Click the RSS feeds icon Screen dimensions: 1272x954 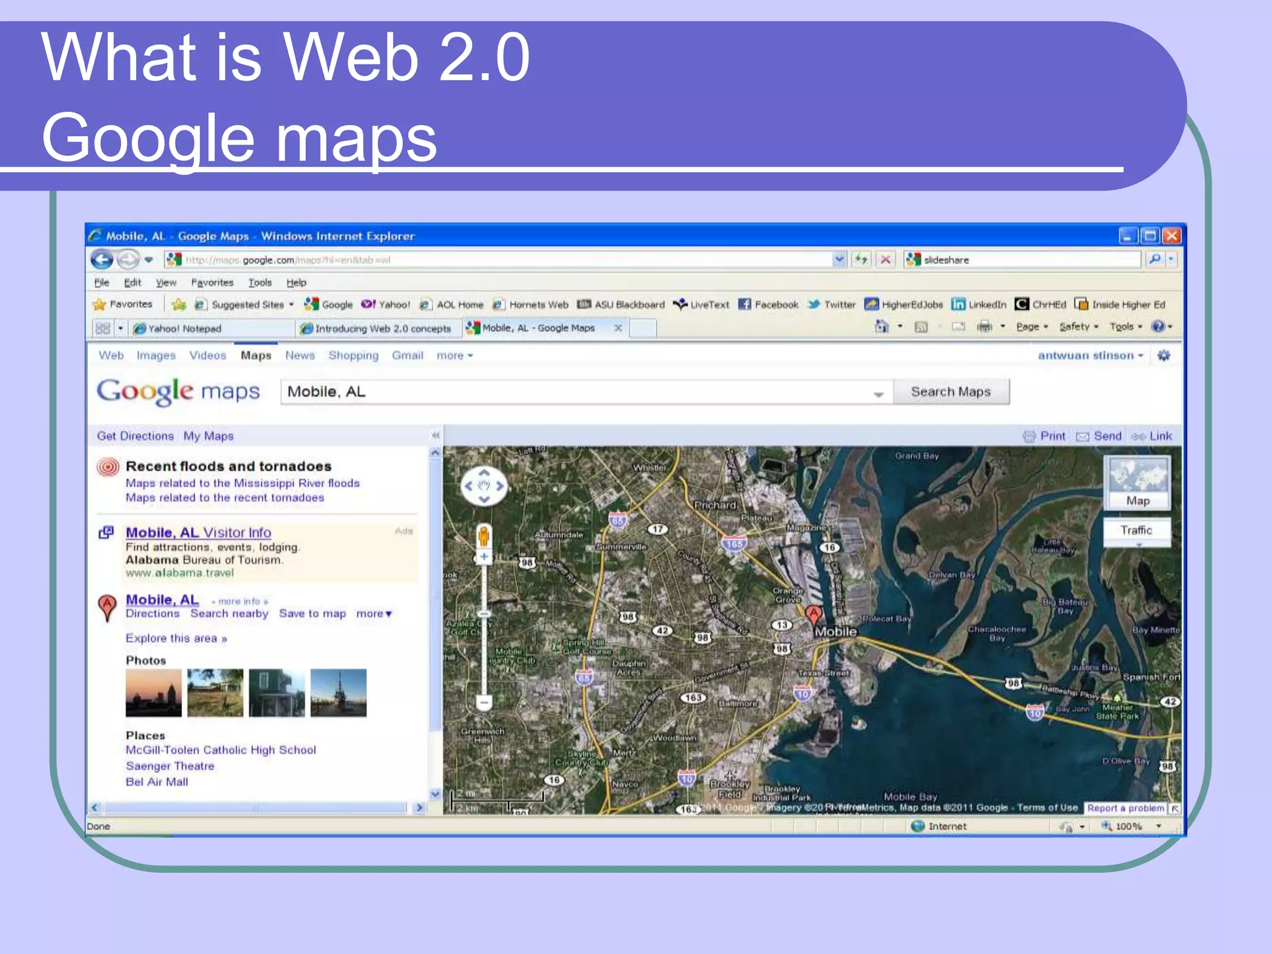[x=921, y=327]
